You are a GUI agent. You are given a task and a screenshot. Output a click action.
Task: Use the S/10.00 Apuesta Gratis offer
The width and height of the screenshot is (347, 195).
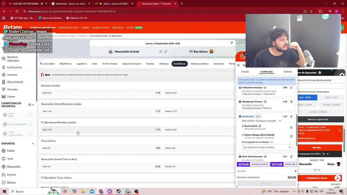(253, 164)
